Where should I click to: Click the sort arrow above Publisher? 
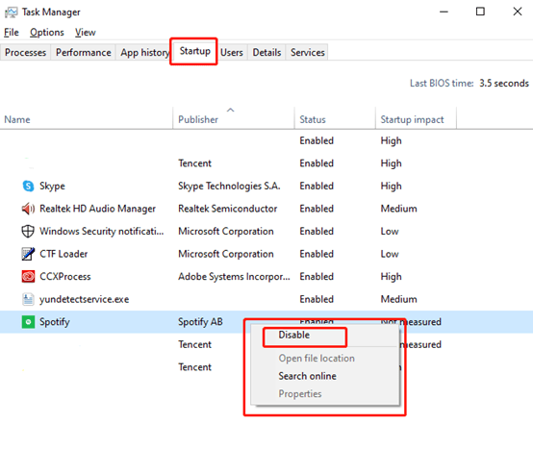coord(231,110)
